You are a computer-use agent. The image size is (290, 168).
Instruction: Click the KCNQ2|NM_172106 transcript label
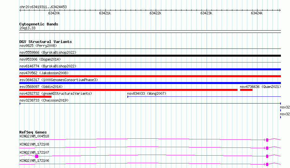click(x=34, y=161)
